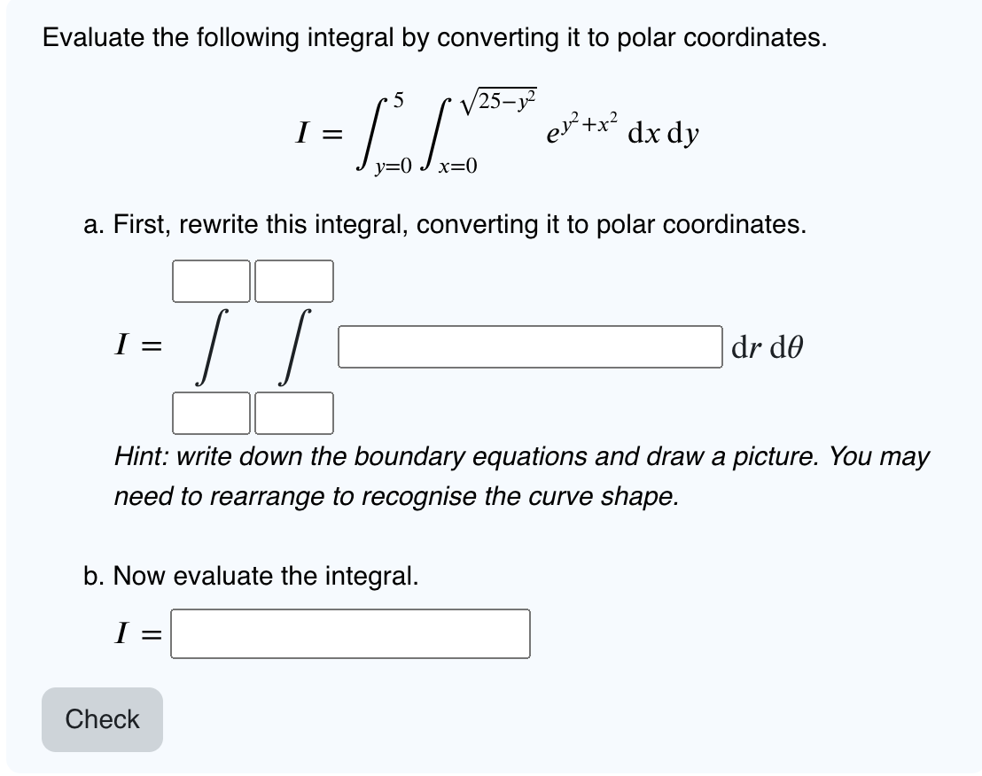
Task: Activate the final answer input for evaluation
Action: (350, 632)
